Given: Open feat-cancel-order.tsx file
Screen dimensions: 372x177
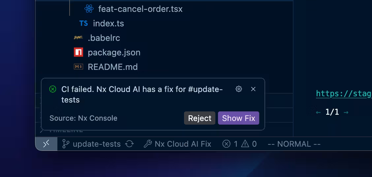Looking at the screenshot, I should [x=140, y=9].
